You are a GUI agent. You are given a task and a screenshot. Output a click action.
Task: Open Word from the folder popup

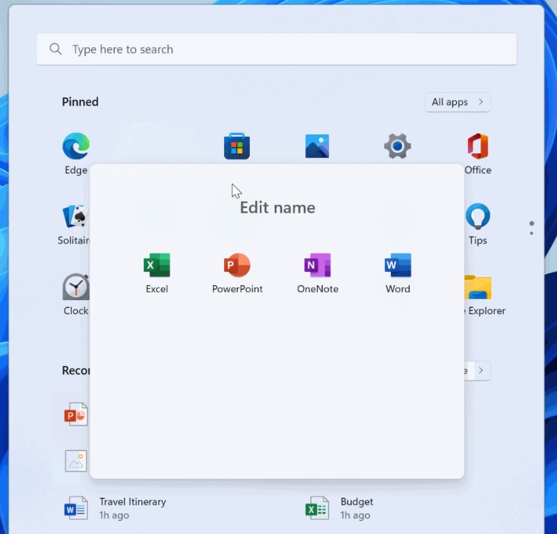(x=397, y=272)
